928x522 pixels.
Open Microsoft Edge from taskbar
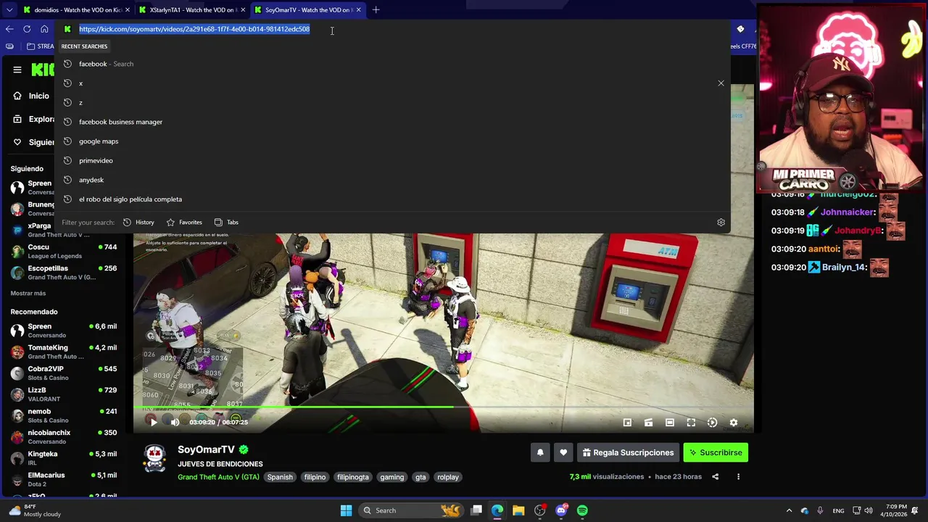pos(497,510)
